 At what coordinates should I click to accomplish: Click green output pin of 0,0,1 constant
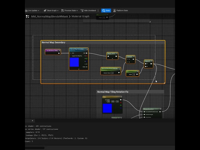[121, 105]
